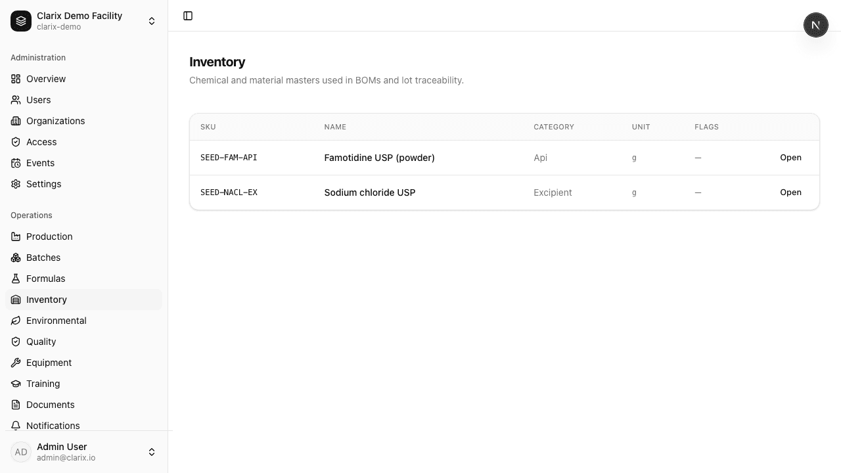Click the Clarix Demo Facility logo icon
The height and width of the screenshot is (473, 841).
tap(21, 21)
